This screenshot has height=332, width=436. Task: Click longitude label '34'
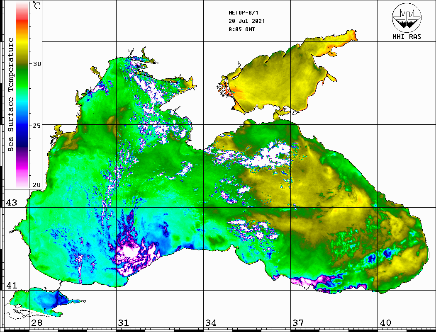pyautogui.click(x=211, y=323)
